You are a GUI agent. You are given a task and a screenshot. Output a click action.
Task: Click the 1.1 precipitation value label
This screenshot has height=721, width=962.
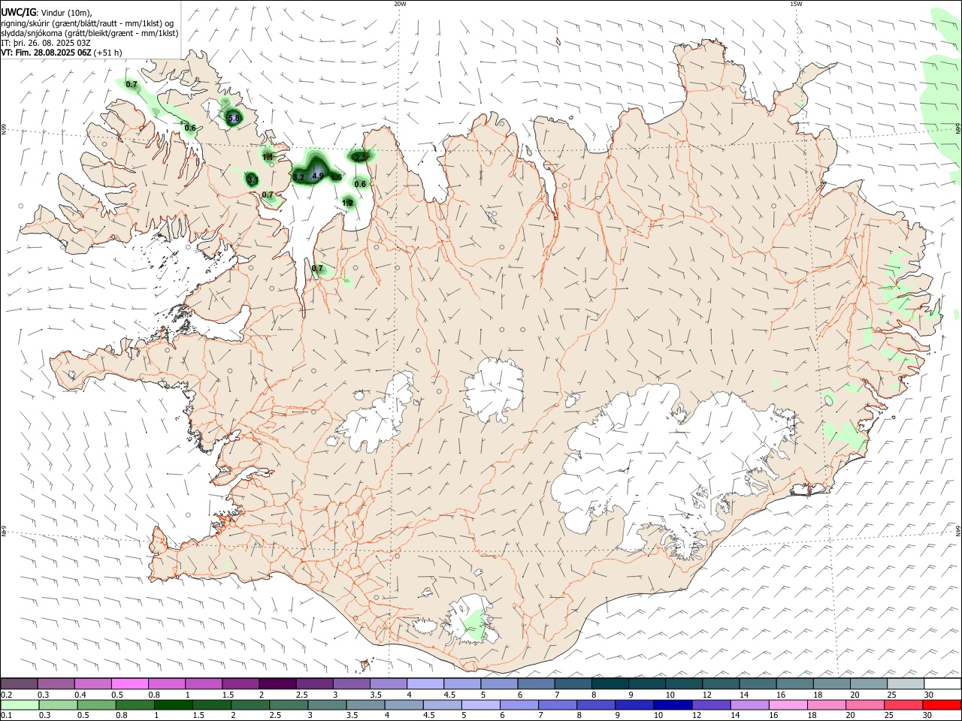[268, 156]
